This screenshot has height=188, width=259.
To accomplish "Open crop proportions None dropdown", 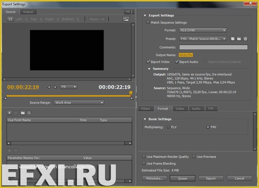I will tap(97, 19).
